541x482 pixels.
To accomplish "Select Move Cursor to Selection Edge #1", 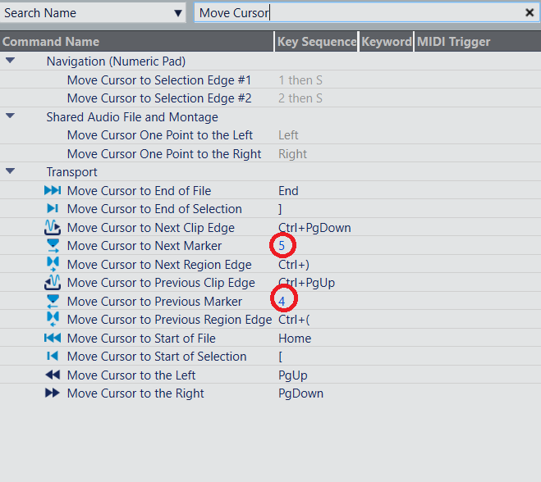I will click(159, 80).
